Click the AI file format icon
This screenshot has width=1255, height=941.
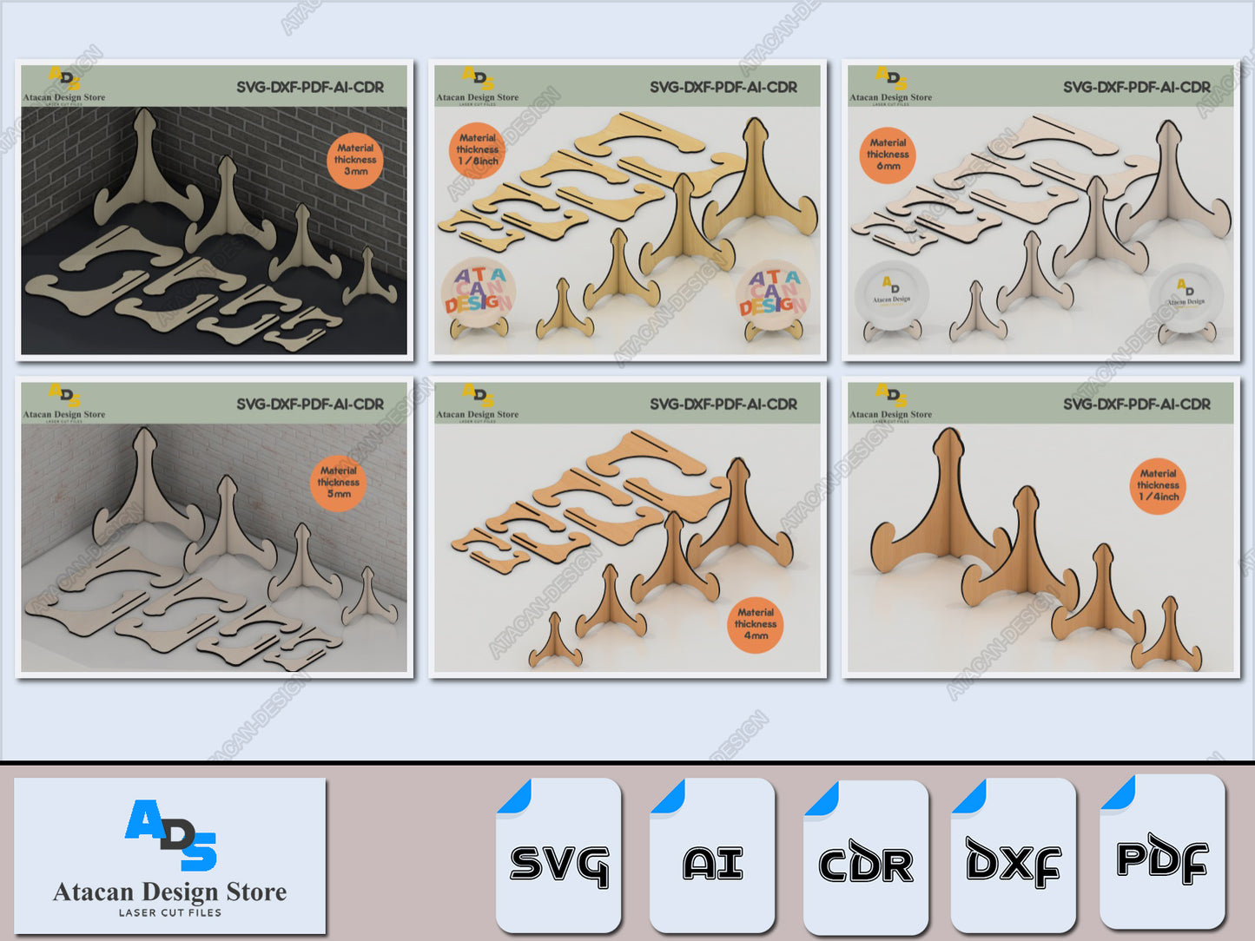[x=712, y=855]
